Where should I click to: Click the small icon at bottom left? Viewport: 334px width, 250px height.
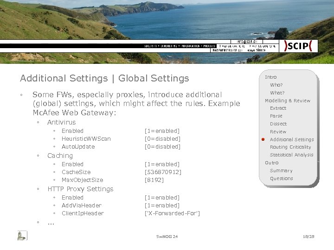[22, 236]
